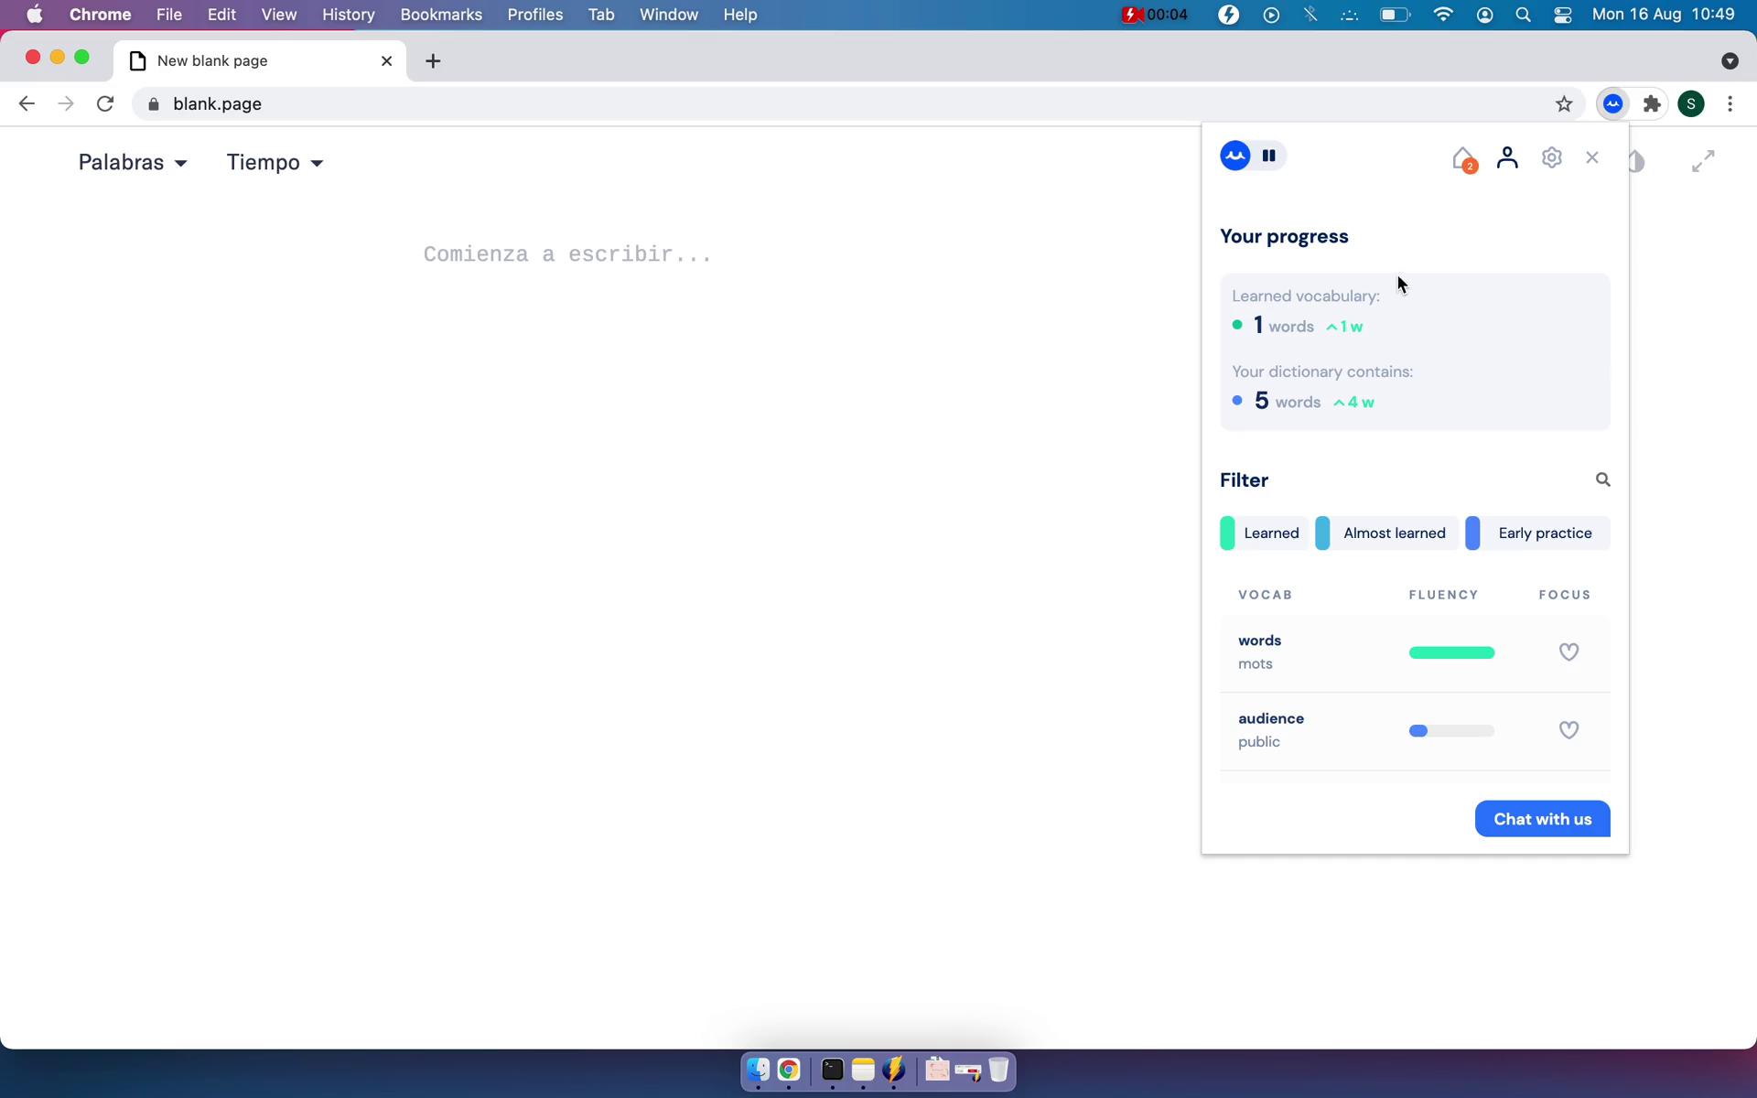Image resolution: width=1757 pixels, height=1098 pixels.
Task: Toggle favorite for 'audience' vocabulary entry
Action: click(x=1568, y=730)
